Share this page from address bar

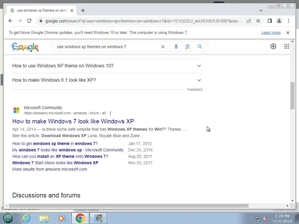click(249, 21)
